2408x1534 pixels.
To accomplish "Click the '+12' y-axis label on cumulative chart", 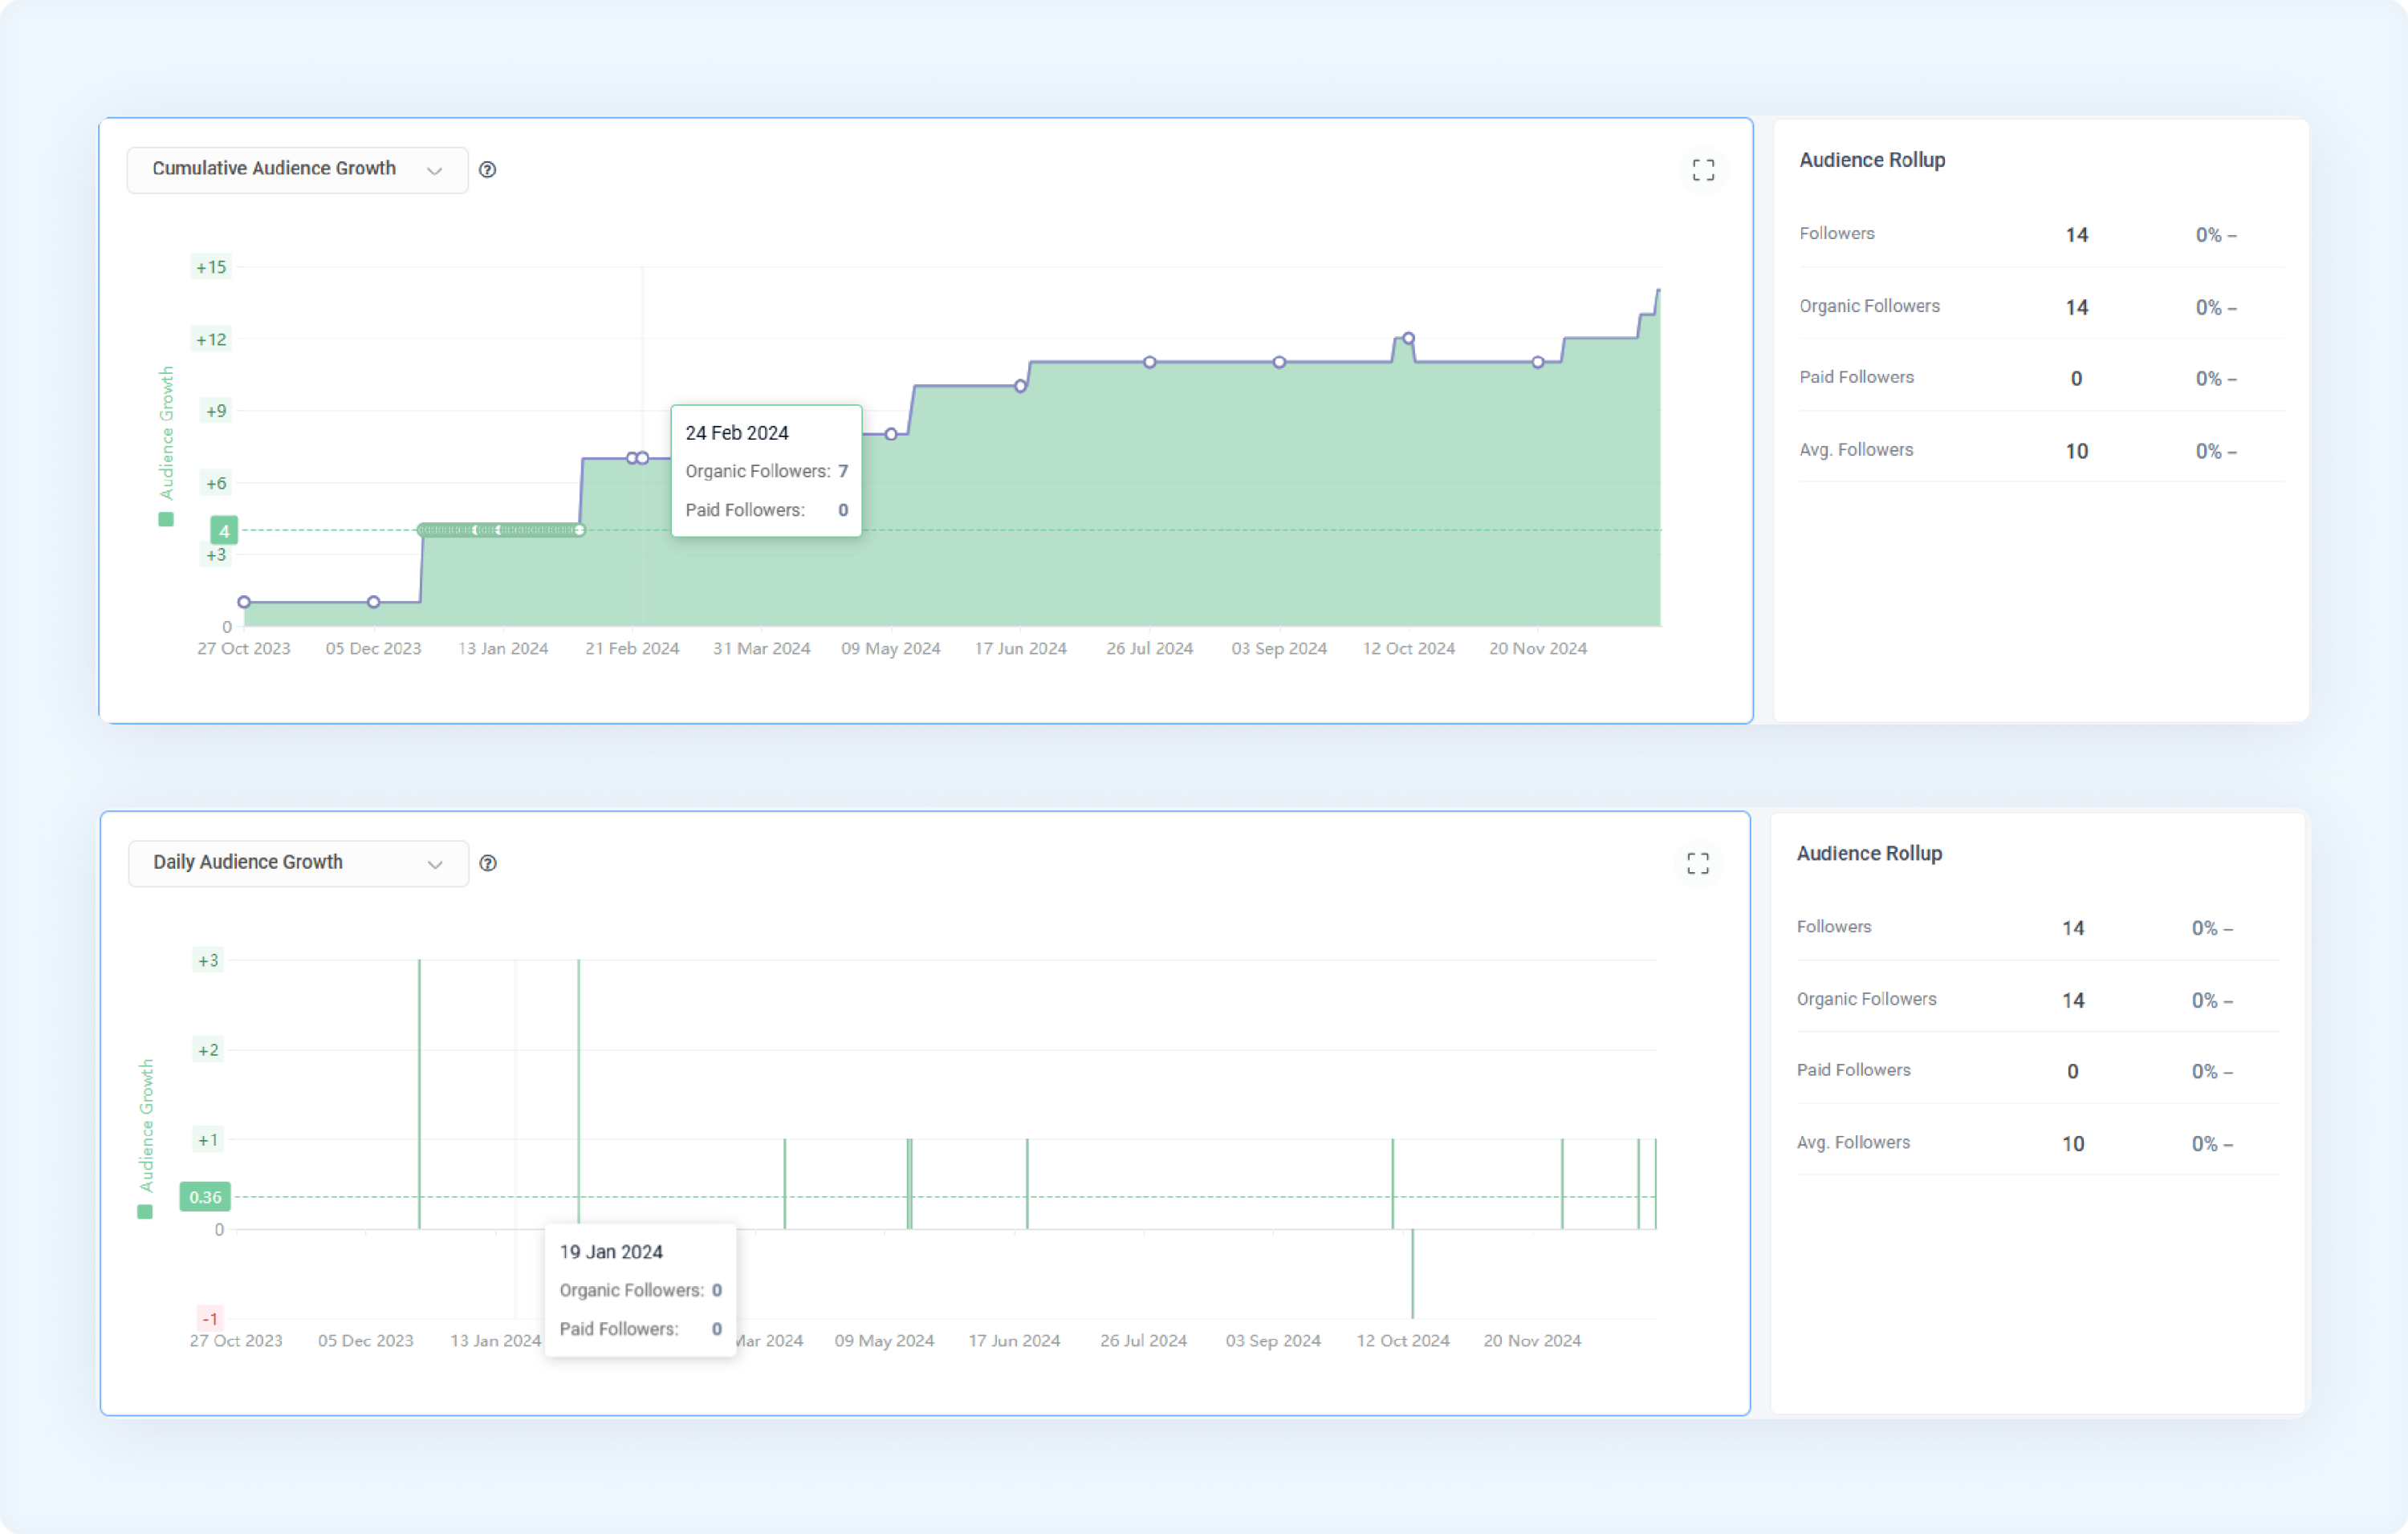I will 211,340.
